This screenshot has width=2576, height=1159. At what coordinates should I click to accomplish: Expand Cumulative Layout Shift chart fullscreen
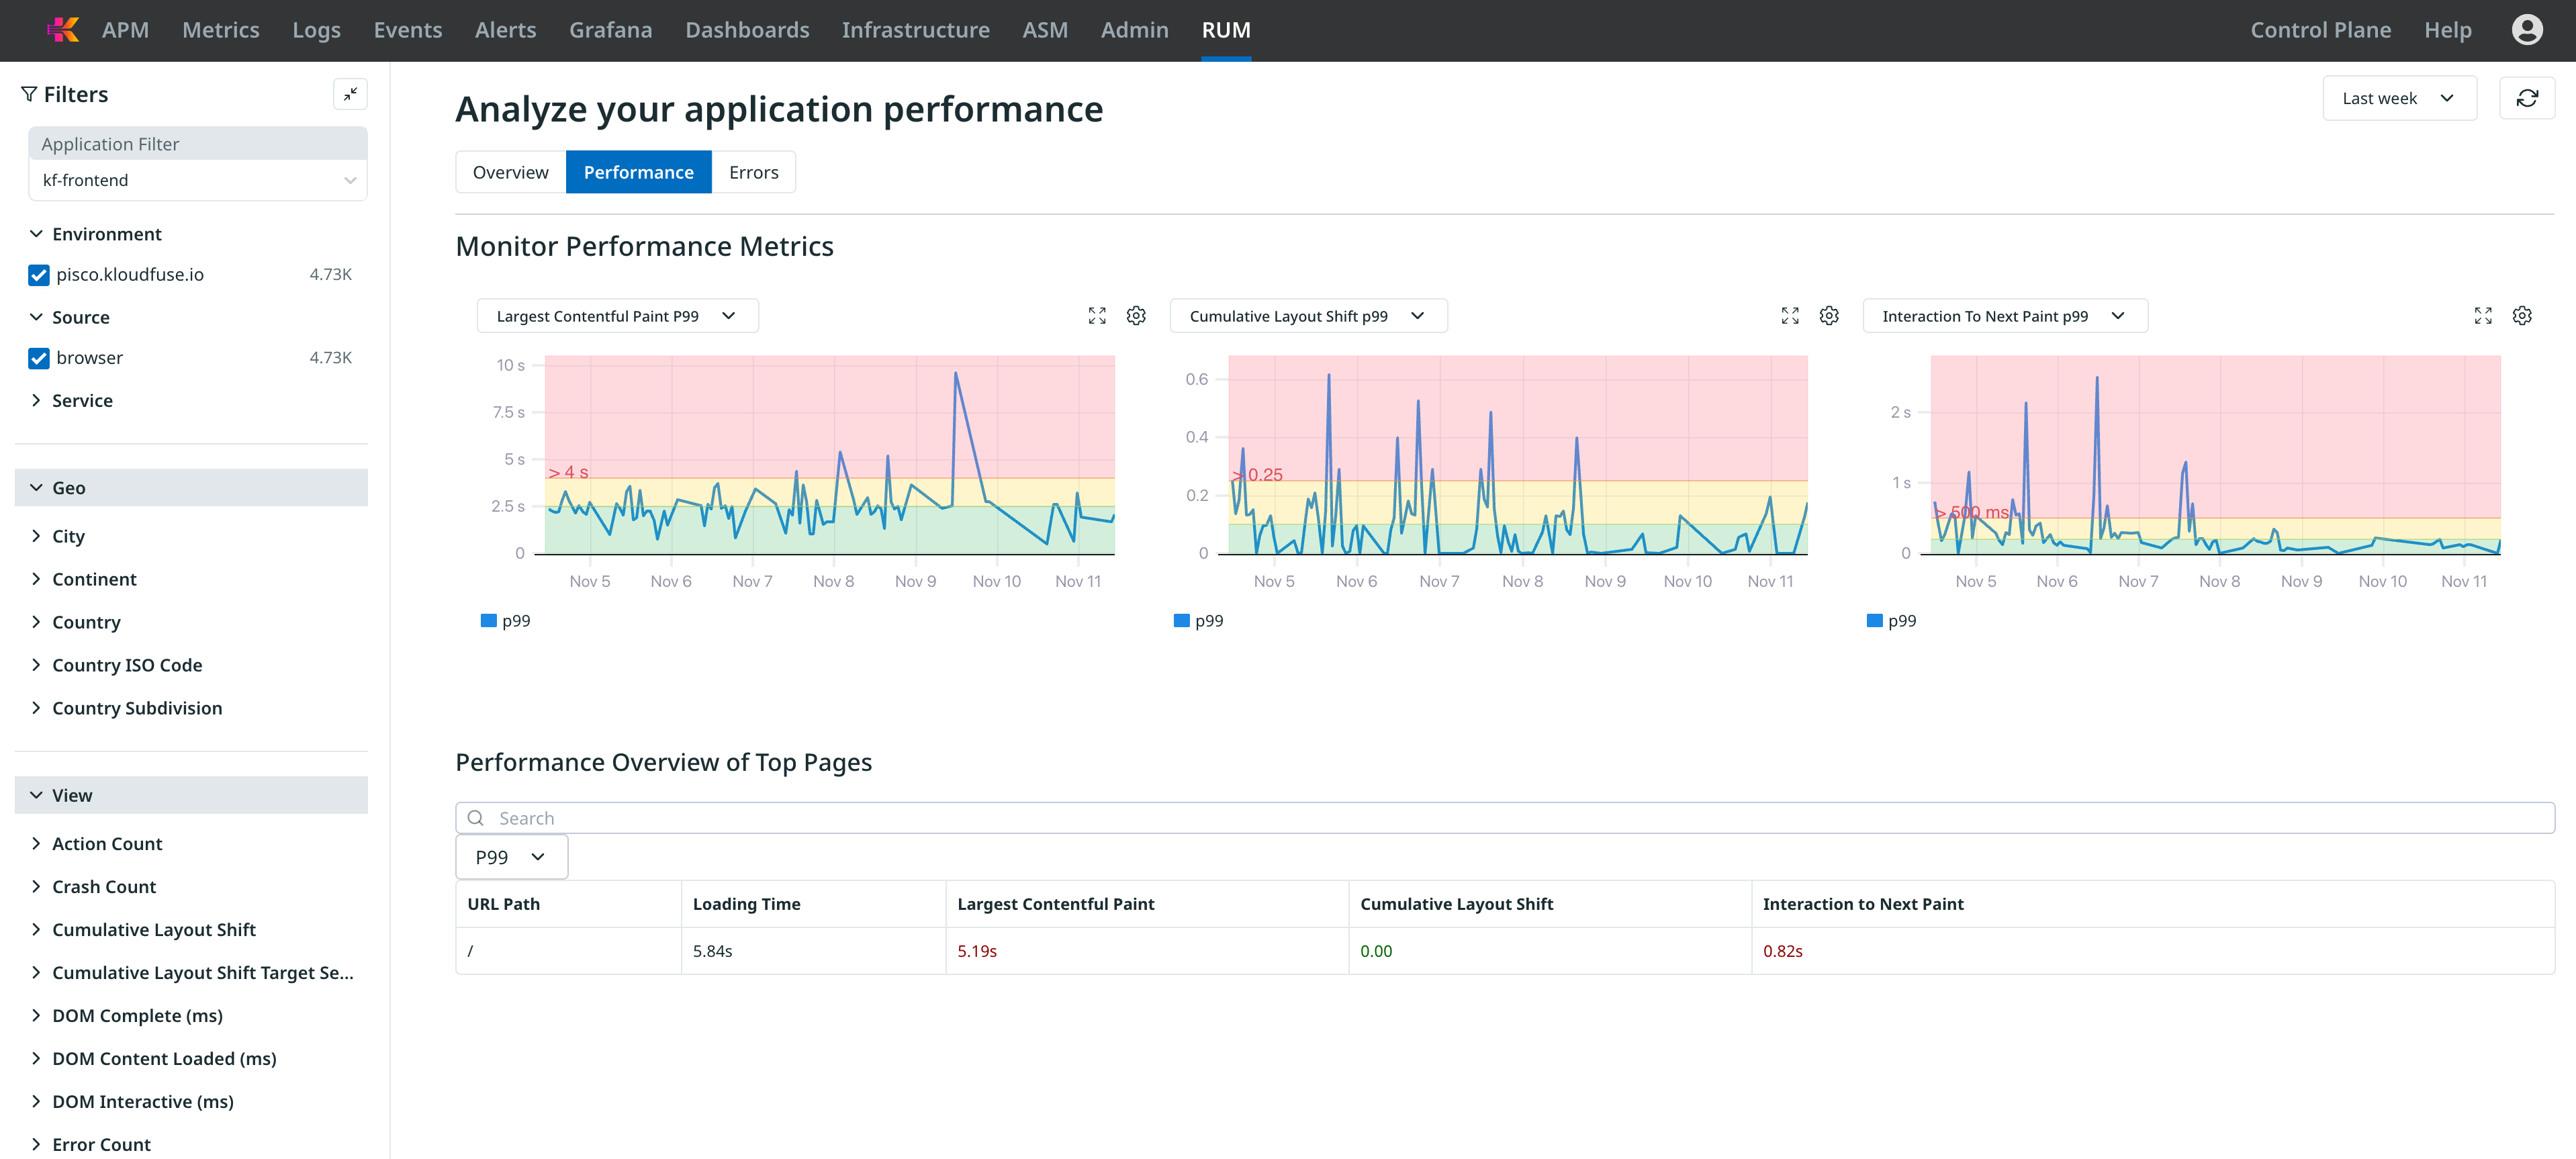click(1790, 316)
